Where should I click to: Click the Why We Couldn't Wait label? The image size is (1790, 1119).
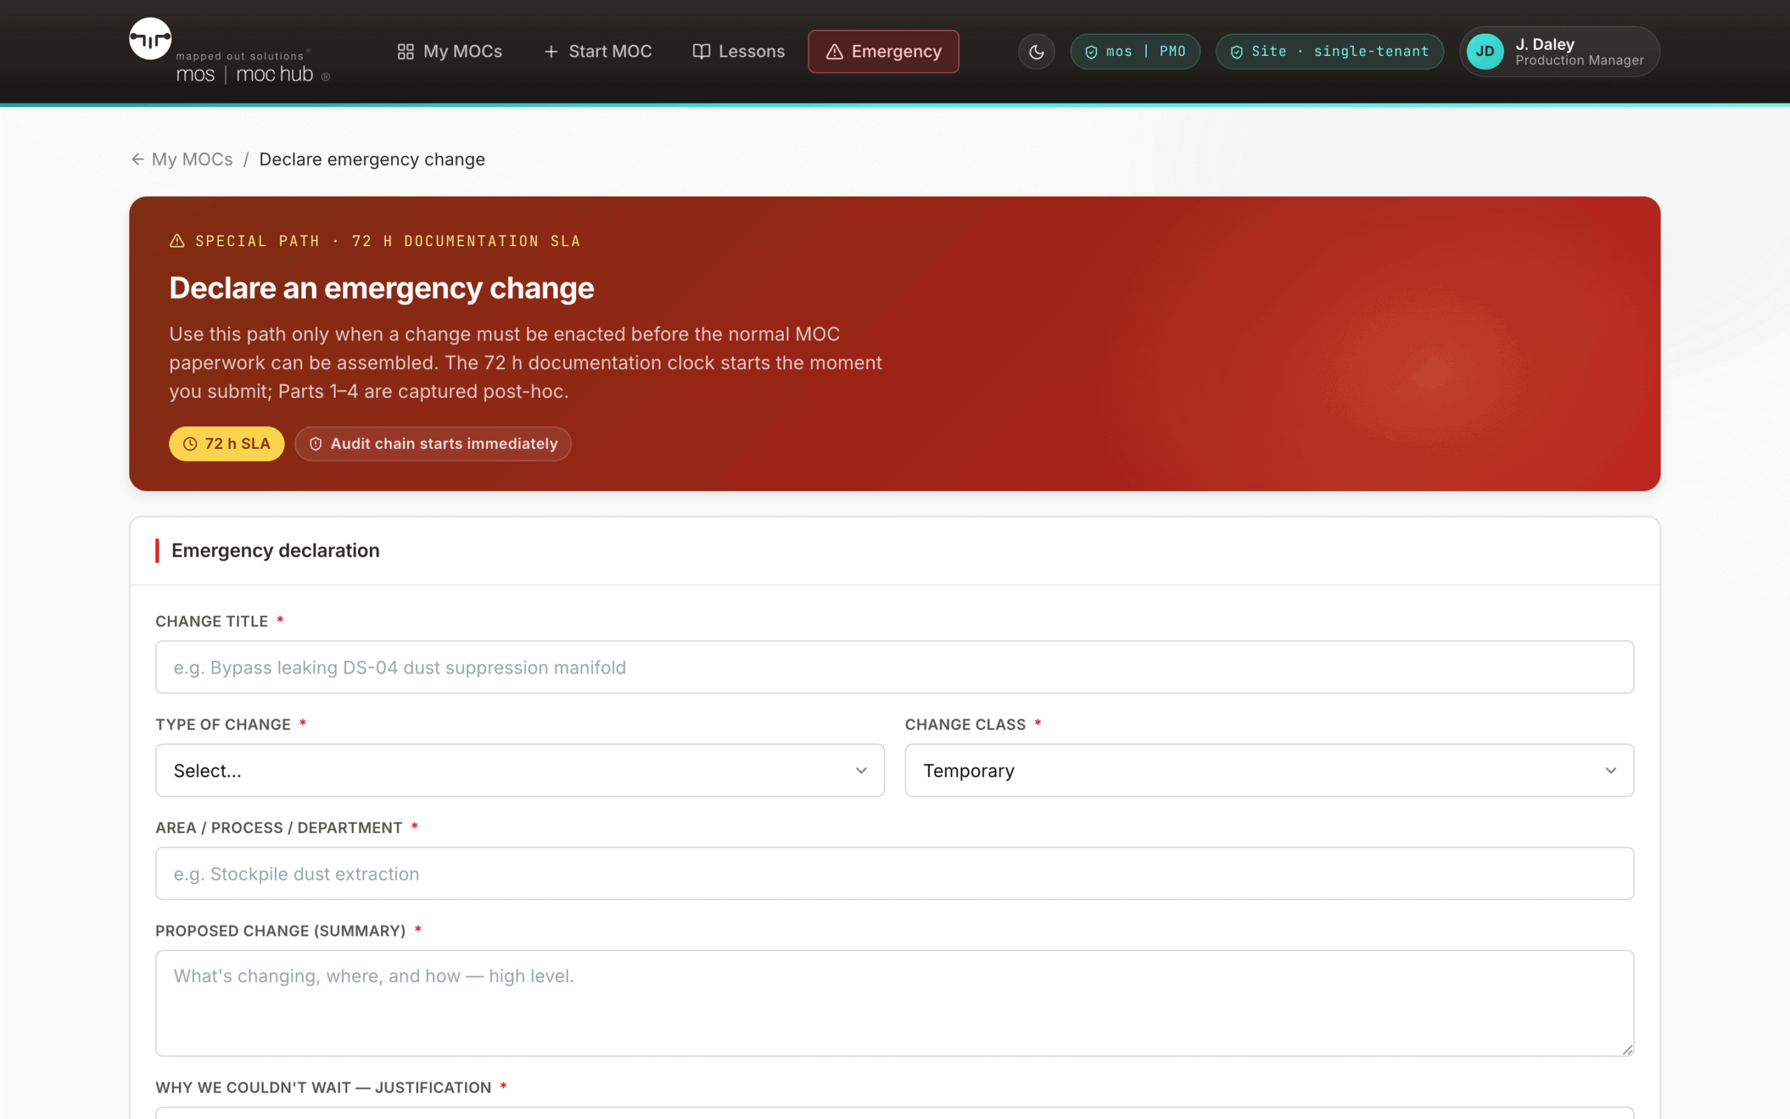tap(323, 1087)
